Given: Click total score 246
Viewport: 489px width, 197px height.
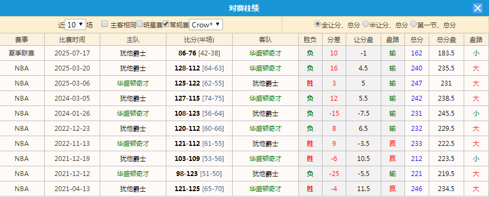Looking at the screenshot, I should click(417, 188).
